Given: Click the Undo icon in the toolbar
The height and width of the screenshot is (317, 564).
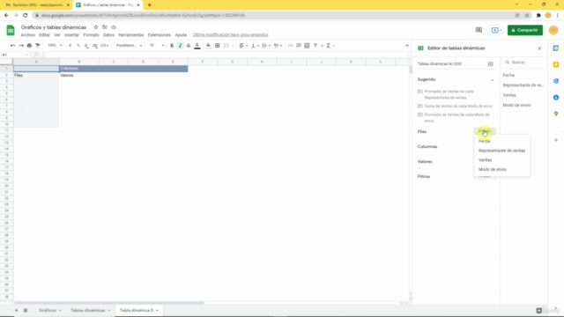Looking at the screenshot, I should (12, 46).
